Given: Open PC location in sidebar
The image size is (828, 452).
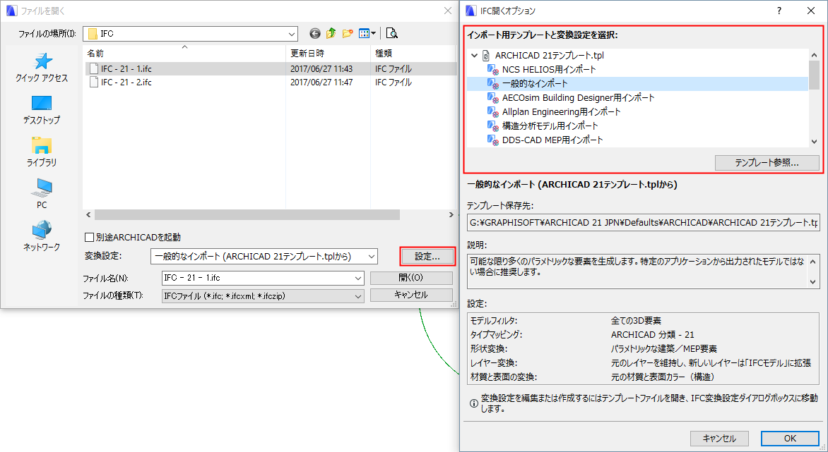Looking at the screenshot, I should pos(42,194).
